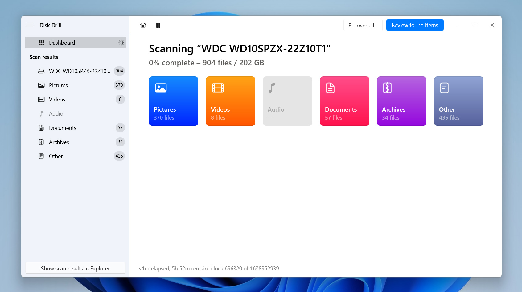Click zip icon on Archives card

(387, 88)
